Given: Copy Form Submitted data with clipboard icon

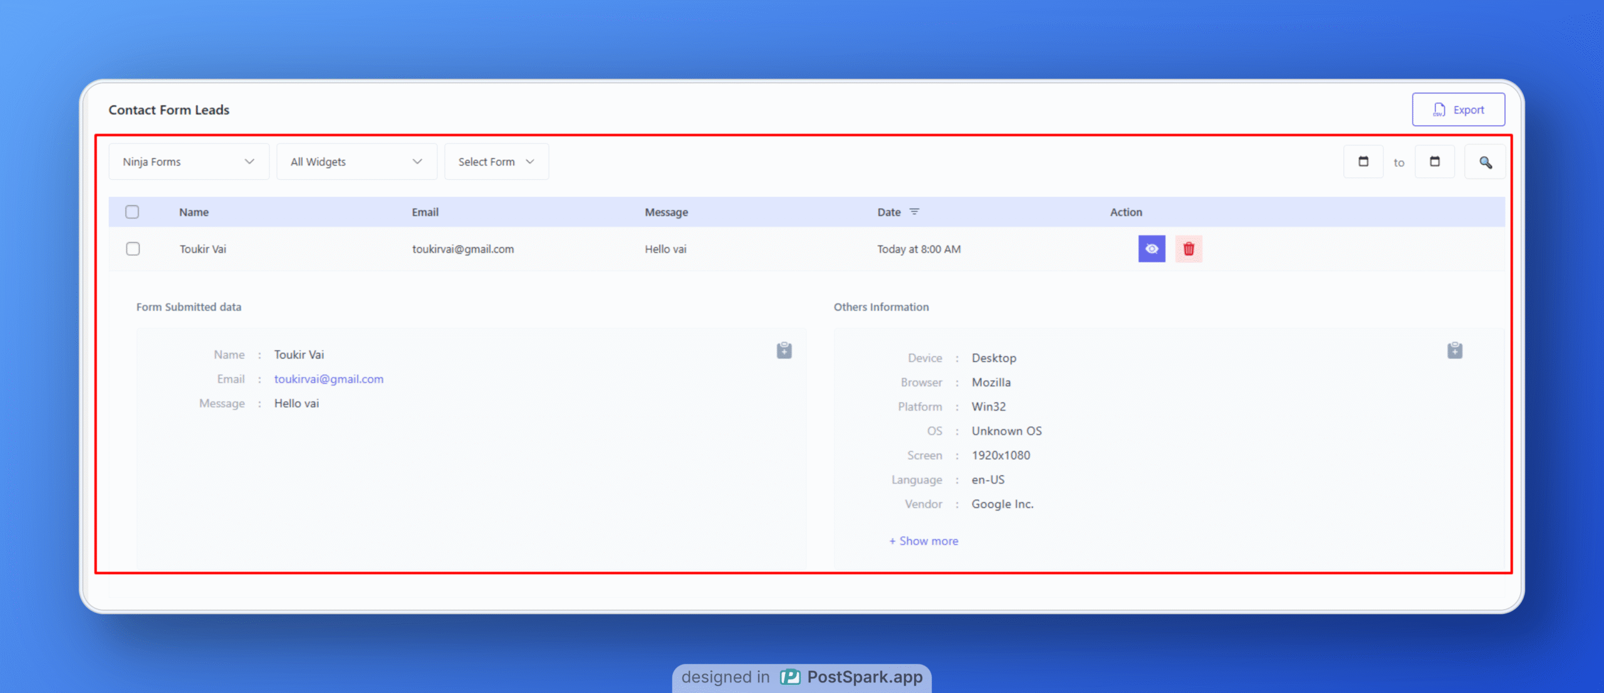Looking at the screenshot, I should click(x=784, y=350).
